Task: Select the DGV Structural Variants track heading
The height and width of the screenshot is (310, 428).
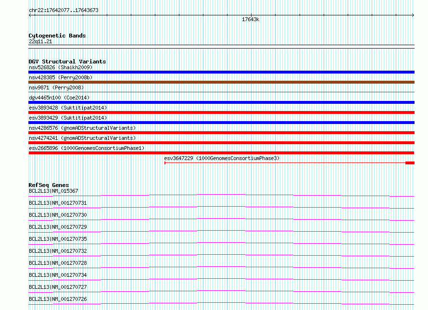Action: click(x=67, y=62)
